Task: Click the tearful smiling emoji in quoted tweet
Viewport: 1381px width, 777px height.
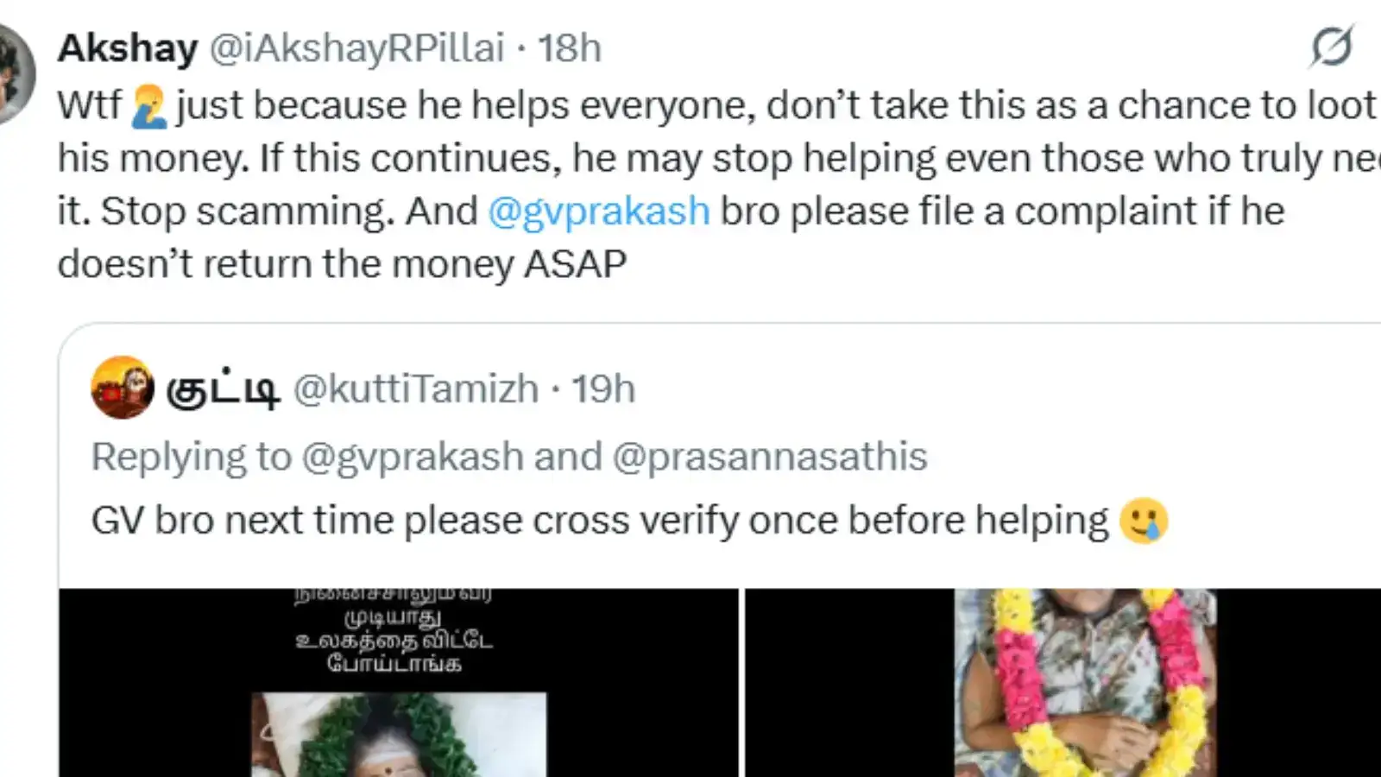Action: point(1143,520)
